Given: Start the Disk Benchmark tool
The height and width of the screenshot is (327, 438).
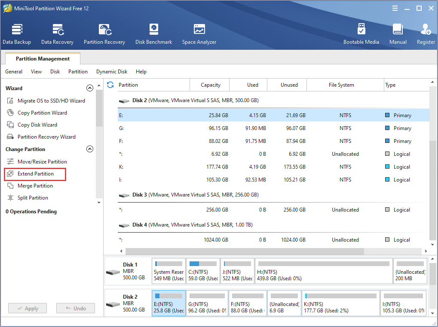Looking at the screenshot, I should (153, 34).
